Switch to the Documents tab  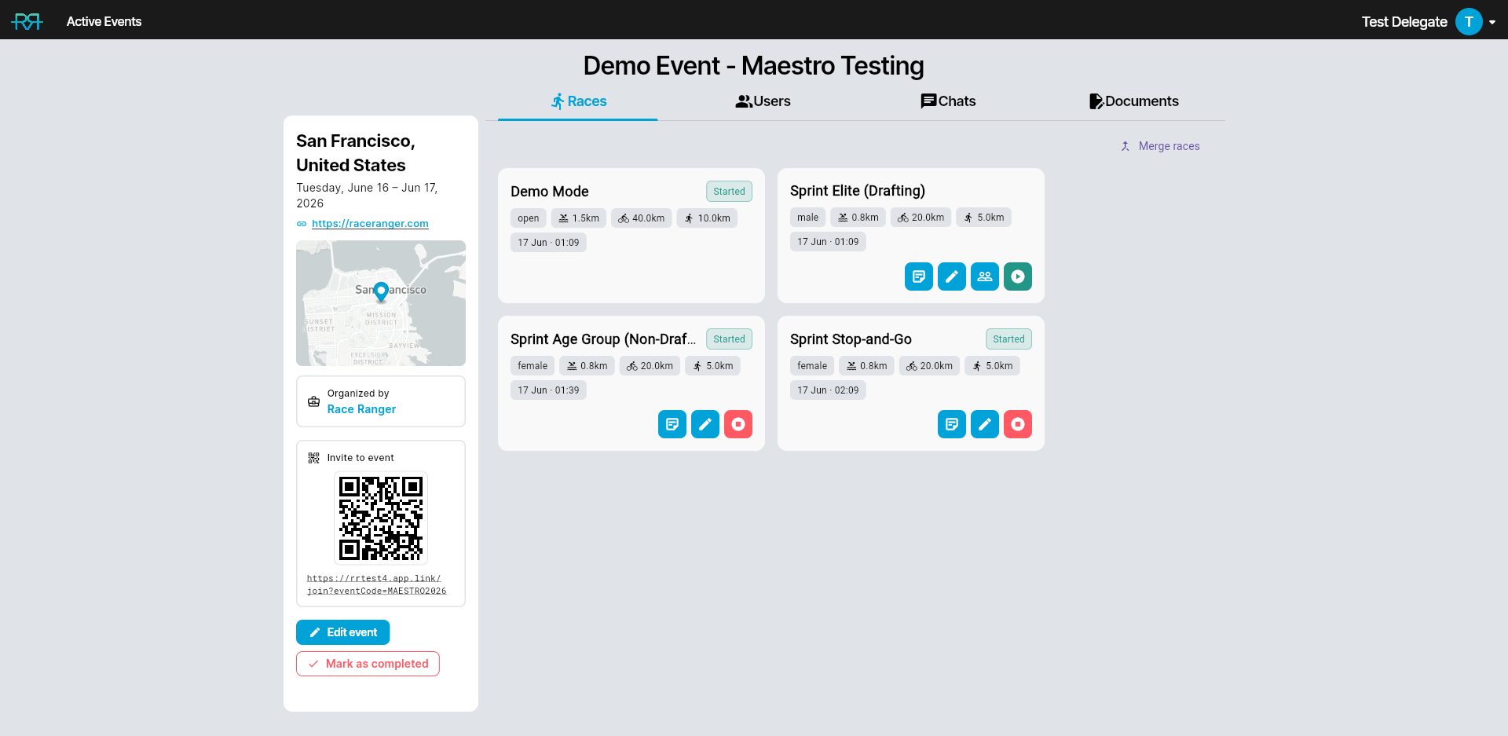(1133, 101)
